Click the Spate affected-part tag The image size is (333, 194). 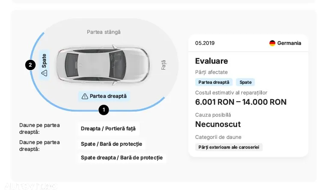coord(246,82)
